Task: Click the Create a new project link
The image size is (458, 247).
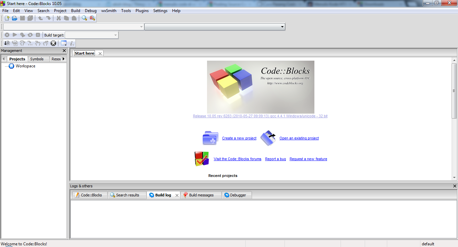Action: pyautogui.click(x=239, y=138)
